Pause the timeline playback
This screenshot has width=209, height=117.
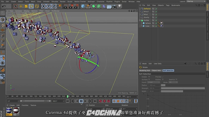pos(81,101)
